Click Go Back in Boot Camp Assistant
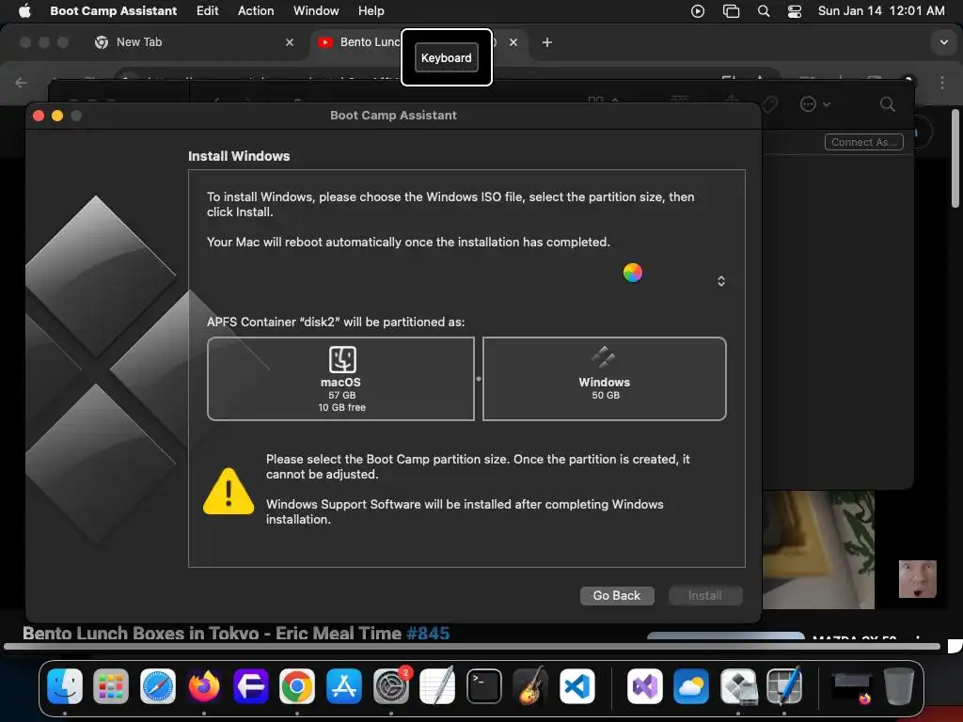 [617, 595]
